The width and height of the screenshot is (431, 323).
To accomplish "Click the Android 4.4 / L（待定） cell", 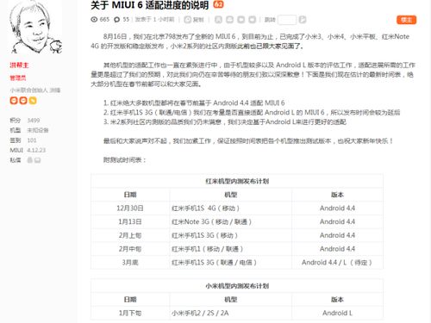I will coord(337,263).
